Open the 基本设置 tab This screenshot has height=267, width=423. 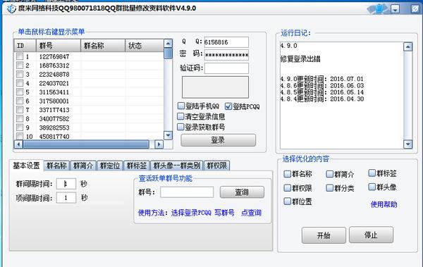point(26,166)
